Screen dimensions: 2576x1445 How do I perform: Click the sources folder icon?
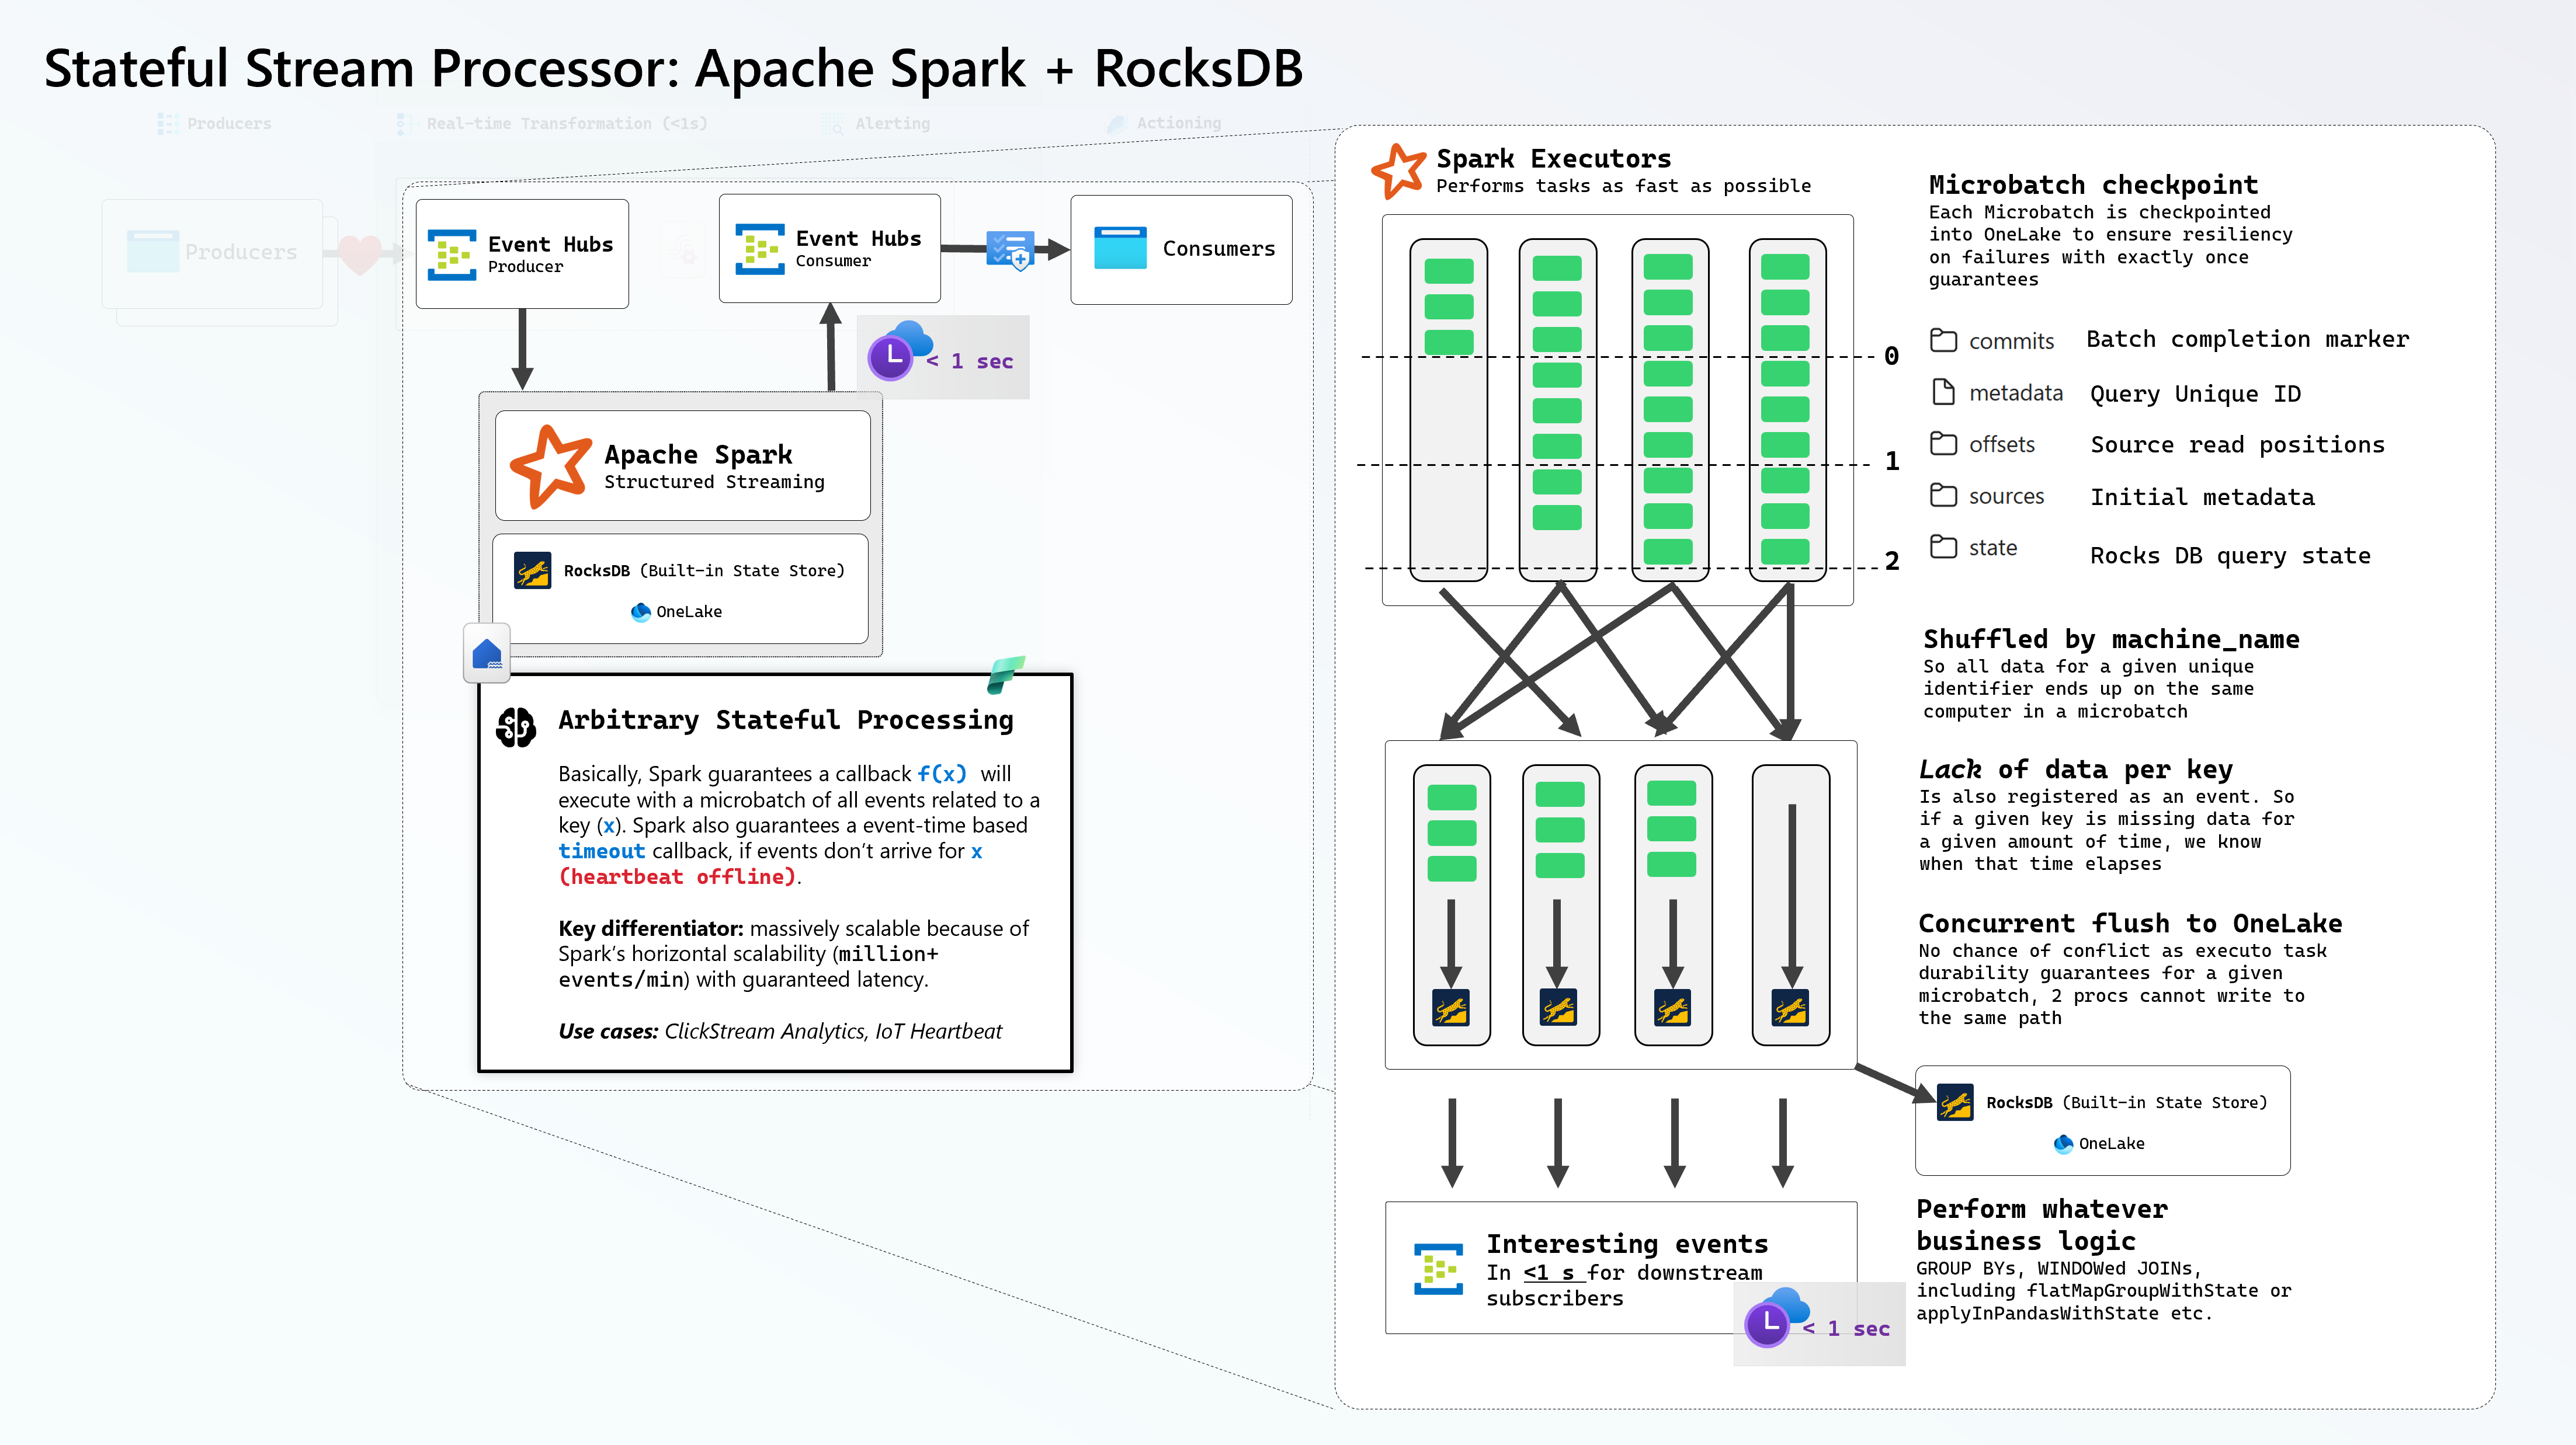(1943, 496)
